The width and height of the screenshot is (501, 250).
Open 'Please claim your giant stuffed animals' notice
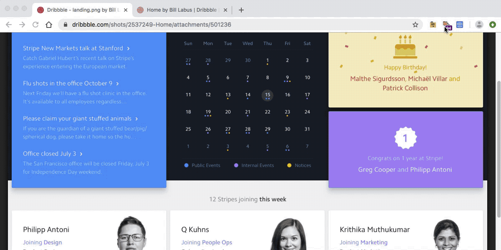[x=77, y=118]
